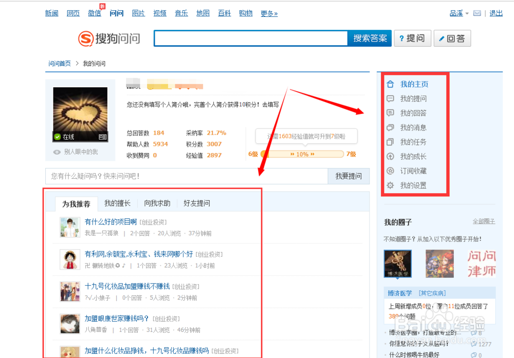The height and width of the screenshot is (358, 514).
Task: Open 我的成长 in the sidebar
Action: [413, 156]
